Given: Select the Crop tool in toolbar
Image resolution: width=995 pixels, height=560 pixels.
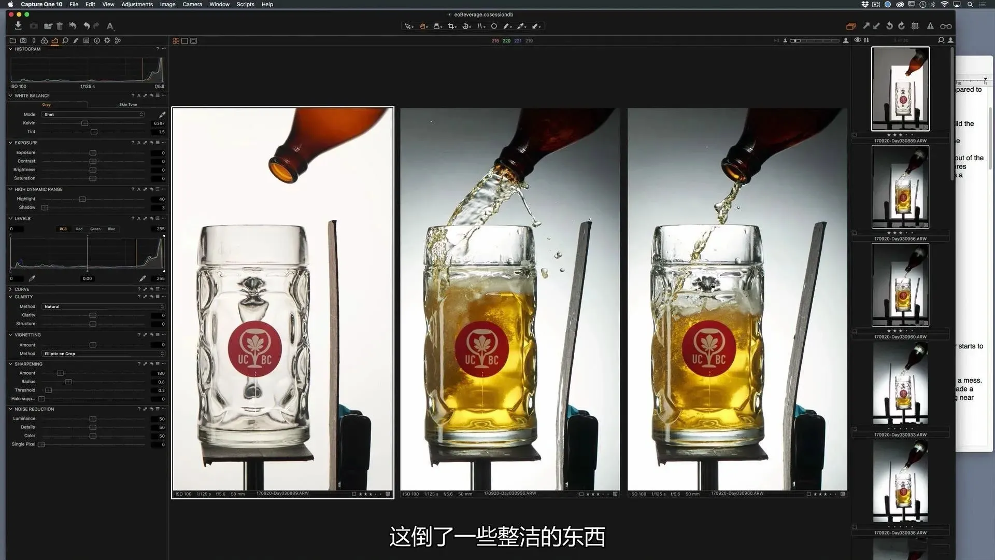Looking at the screenshot, I should coord(451,26).
